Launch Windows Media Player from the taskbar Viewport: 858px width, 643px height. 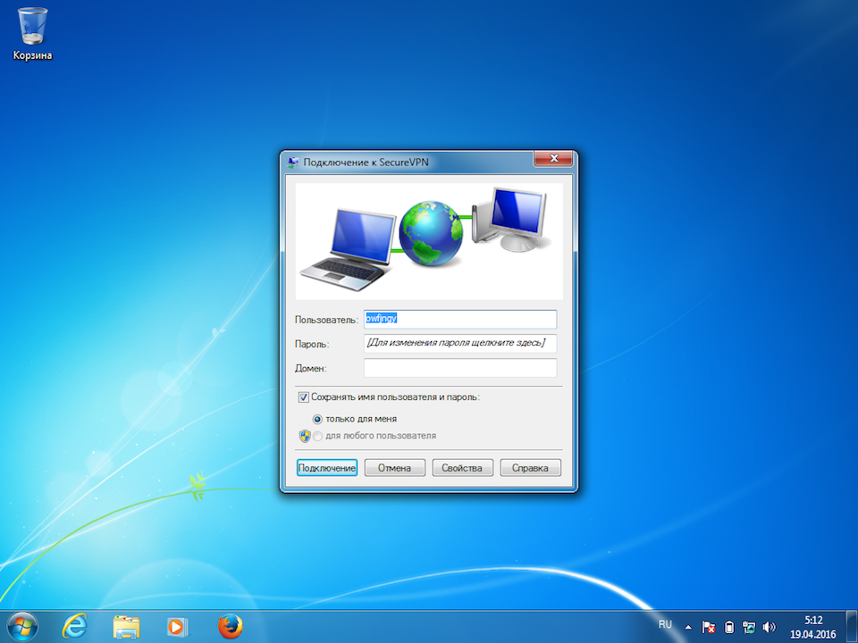178,626
